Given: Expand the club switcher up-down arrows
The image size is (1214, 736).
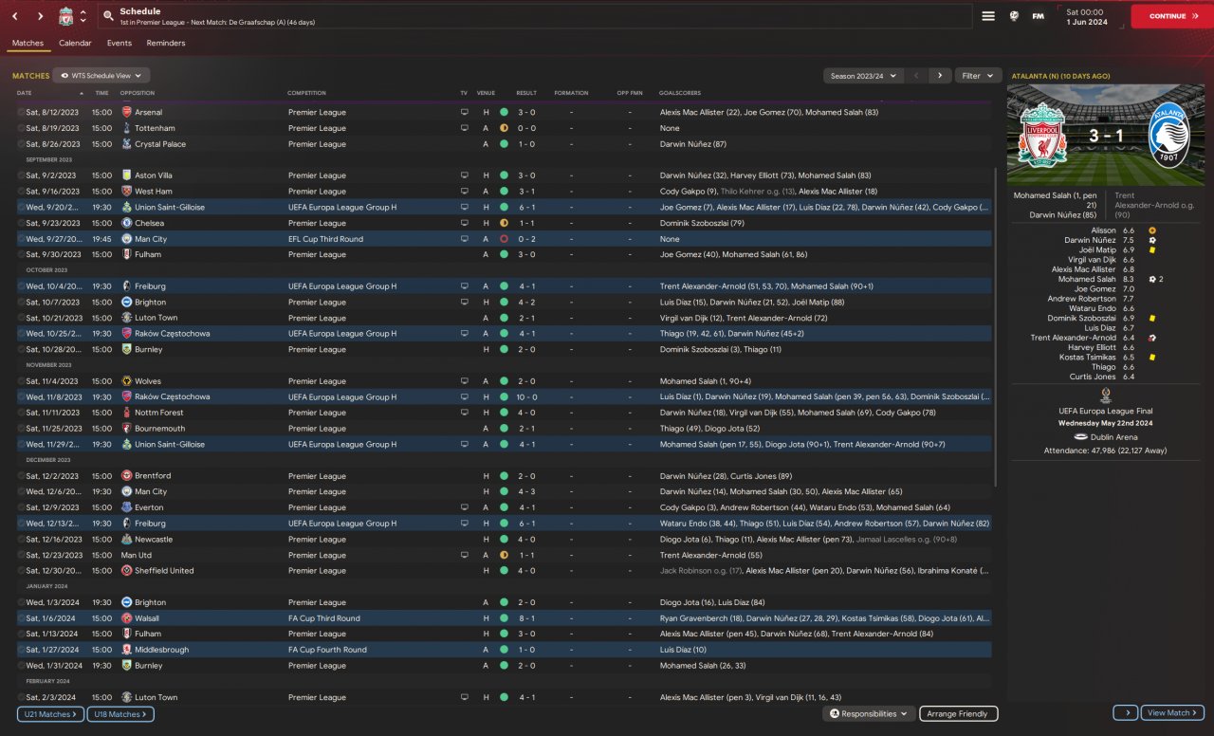Looking at the screenshot, I should click(x=83, y=16).
